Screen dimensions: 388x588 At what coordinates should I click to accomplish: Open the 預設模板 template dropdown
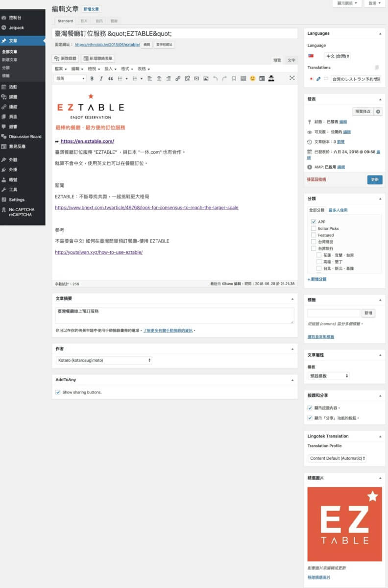click(328, 376)
